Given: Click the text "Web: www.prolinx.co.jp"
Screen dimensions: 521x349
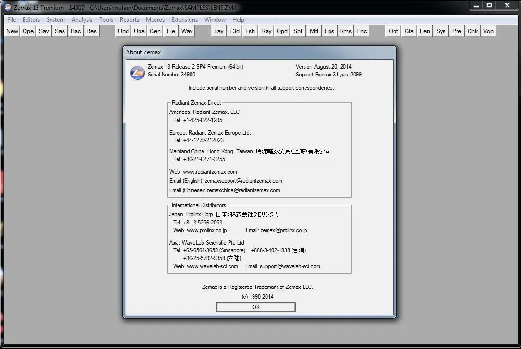Looking at the screenshot, I should tap(200, 230).
